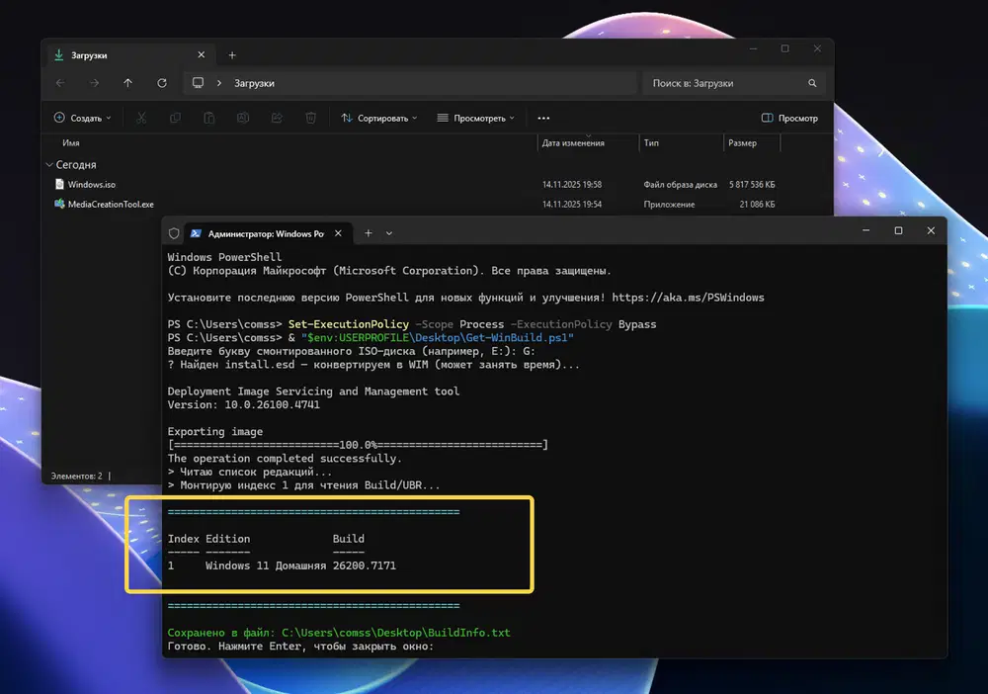Open the three-dots more options menu
The height and width of the screenshot is (694, 988).
click(543, 118)
